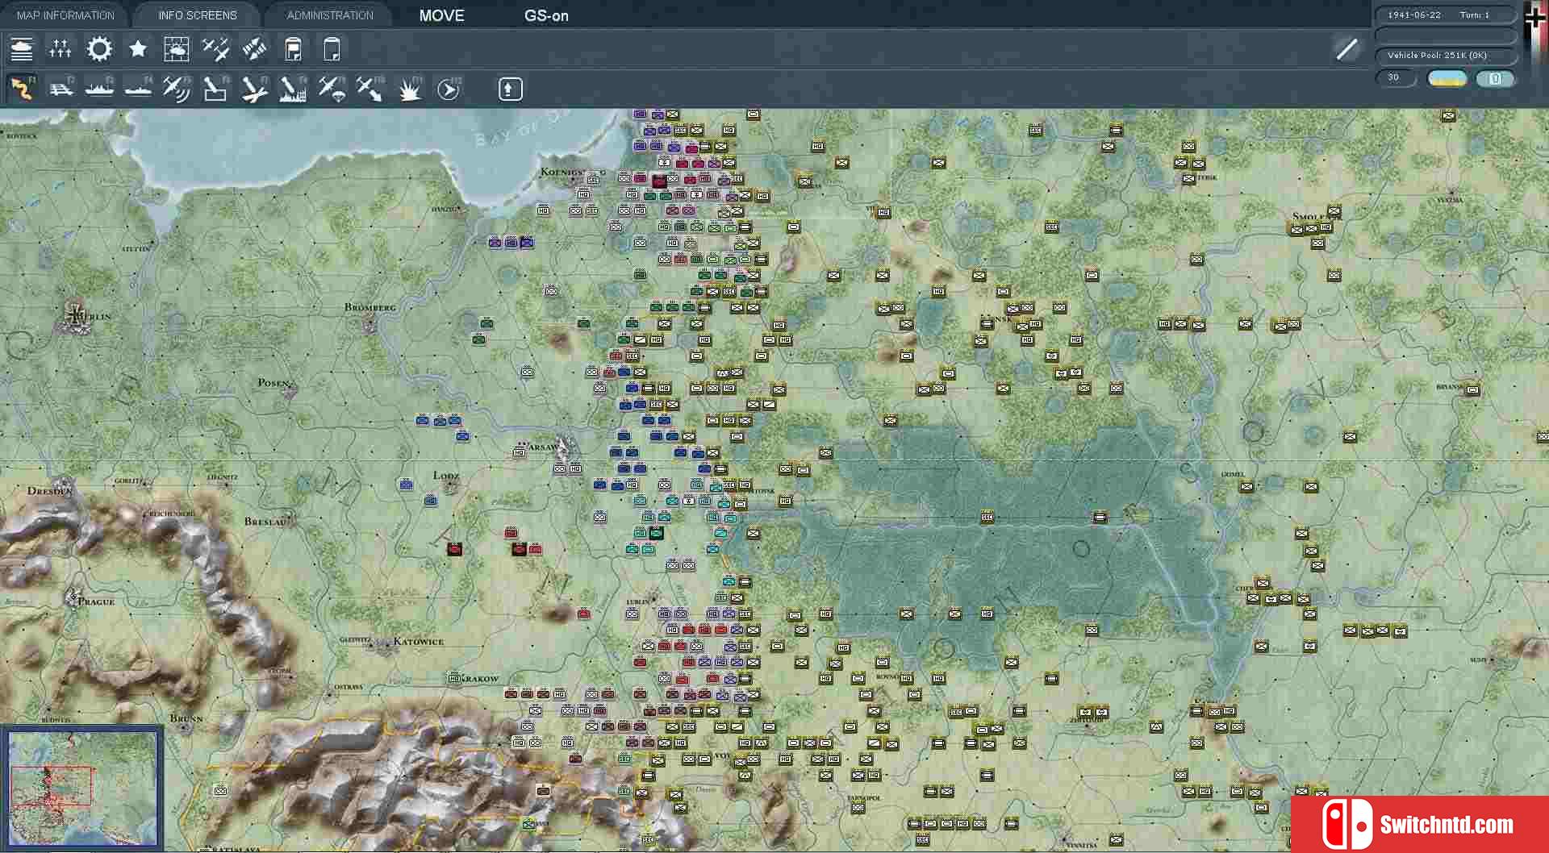The width and height of the screenshot is (1549, 853).
Task: Open the Map Information tab
Action: click(65, 15)
